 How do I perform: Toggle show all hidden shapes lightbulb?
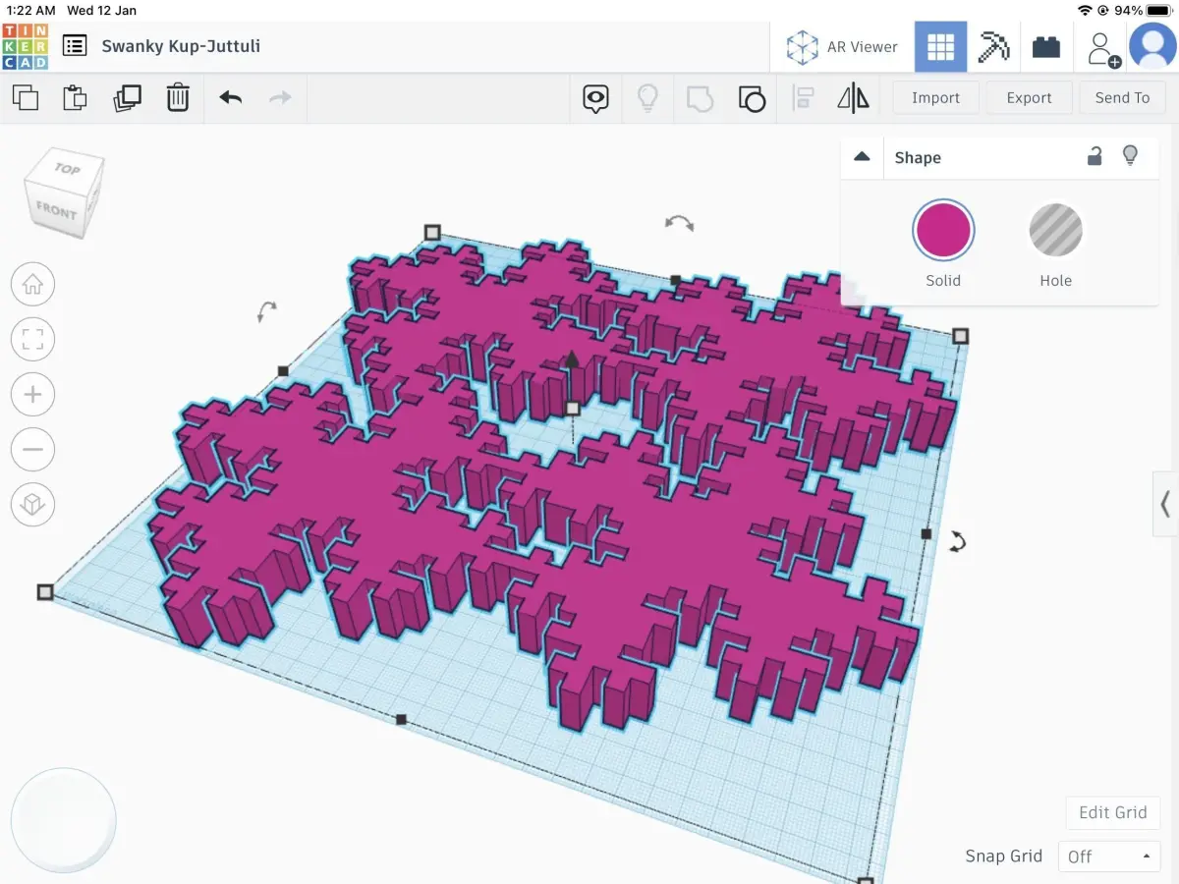coord(647,97)
